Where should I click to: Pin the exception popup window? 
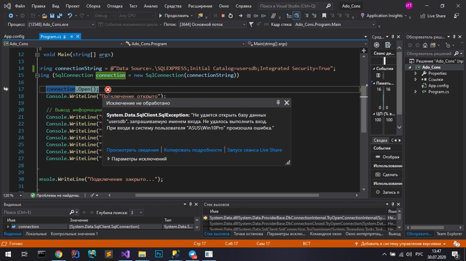[278, 103]
